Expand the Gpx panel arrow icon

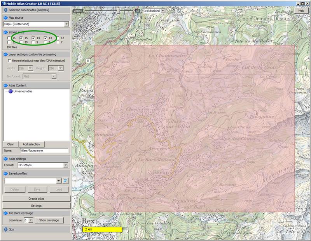coord(5,230)
